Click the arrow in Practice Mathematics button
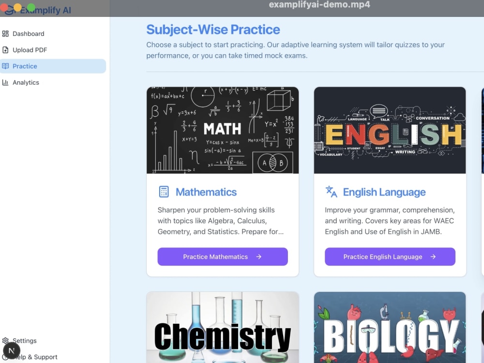 click(x=258, y=257)
